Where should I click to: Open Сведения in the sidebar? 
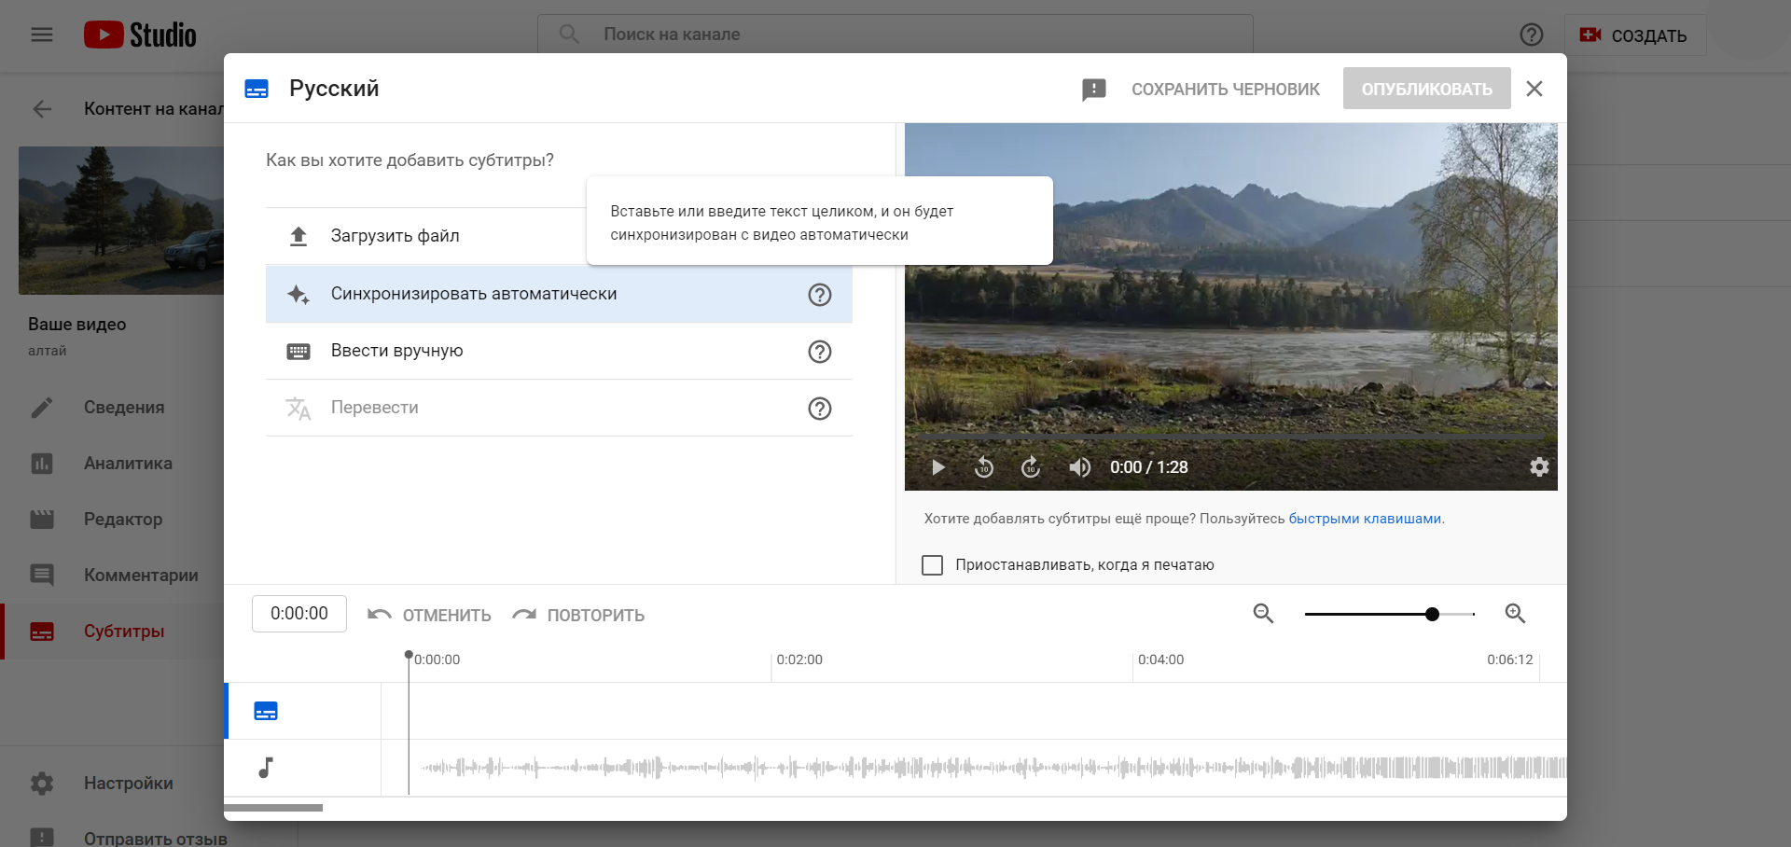(x=112, y=408)
